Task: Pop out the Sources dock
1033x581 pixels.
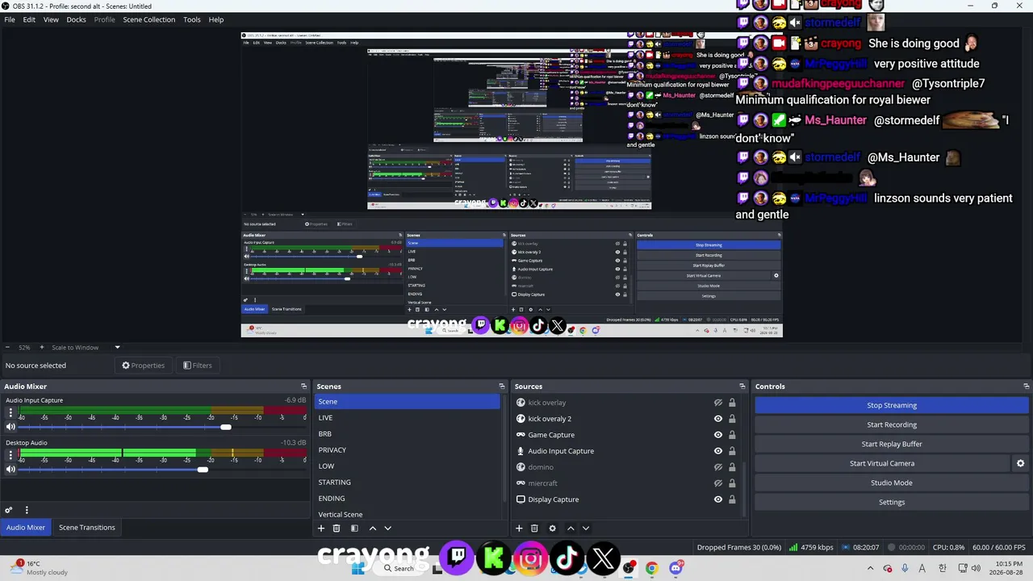Action: click(x=742, y=387)
